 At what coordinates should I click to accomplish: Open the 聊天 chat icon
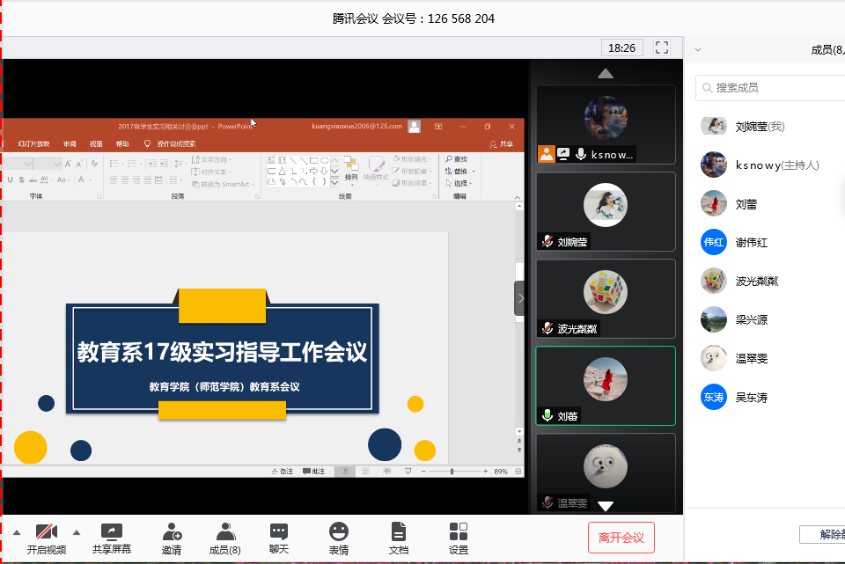(279, 538)
